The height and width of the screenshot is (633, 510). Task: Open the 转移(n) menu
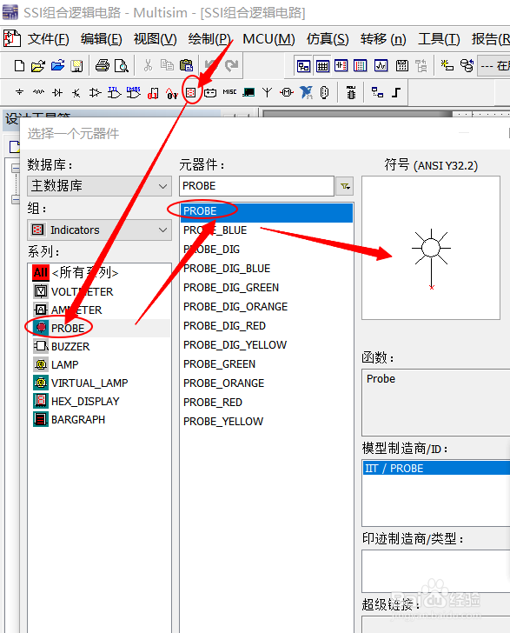(383, 39)
